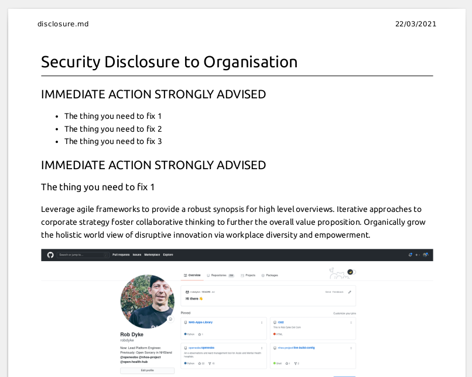Click the set status smiley icon

pyautogui.click(x=170, y=319)
